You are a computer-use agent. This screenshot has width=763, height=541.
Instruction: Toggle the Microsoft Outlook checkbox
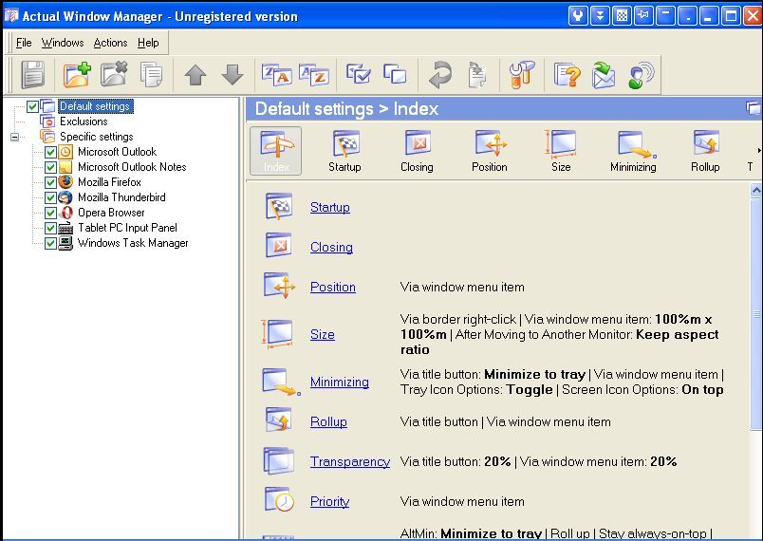(x=50, y=152)
